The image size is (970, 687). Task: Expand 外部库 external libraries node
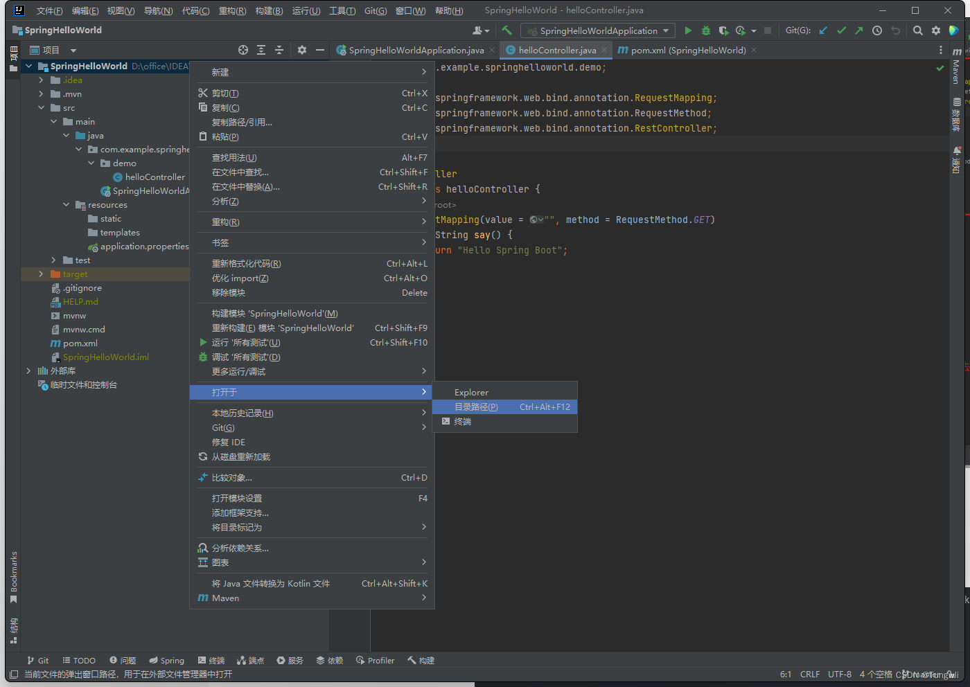(28, 371)
